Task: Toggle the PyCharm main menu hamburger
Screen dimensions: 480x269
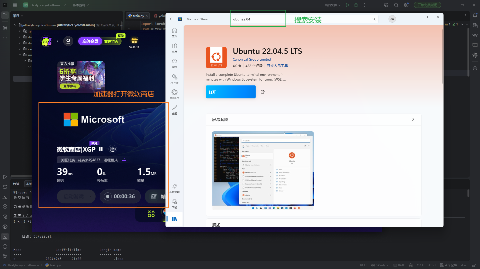Action: pyautogui.click(x=15, y=5)
